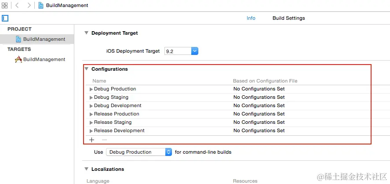Image resolution: width=390 pixels, height=184 pixels.
Task: Collapse the Deployment Target section
Action: point(87,33)
